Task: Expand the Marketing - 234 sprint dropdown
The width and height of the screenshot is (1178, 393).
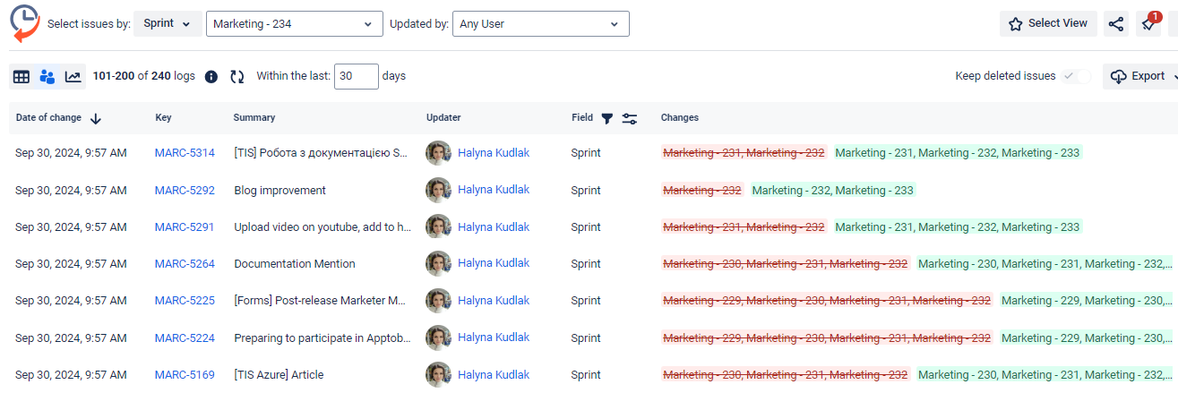Action: pos(294,24)
